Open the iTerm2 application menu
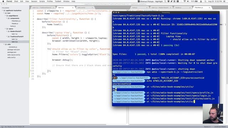Viewport: 228px width, 128px height. [9, 1]
